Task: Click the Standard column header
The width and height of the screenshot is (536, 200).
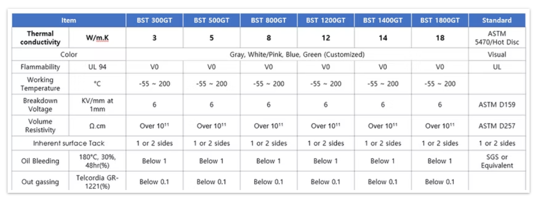Action: point(497,20)
